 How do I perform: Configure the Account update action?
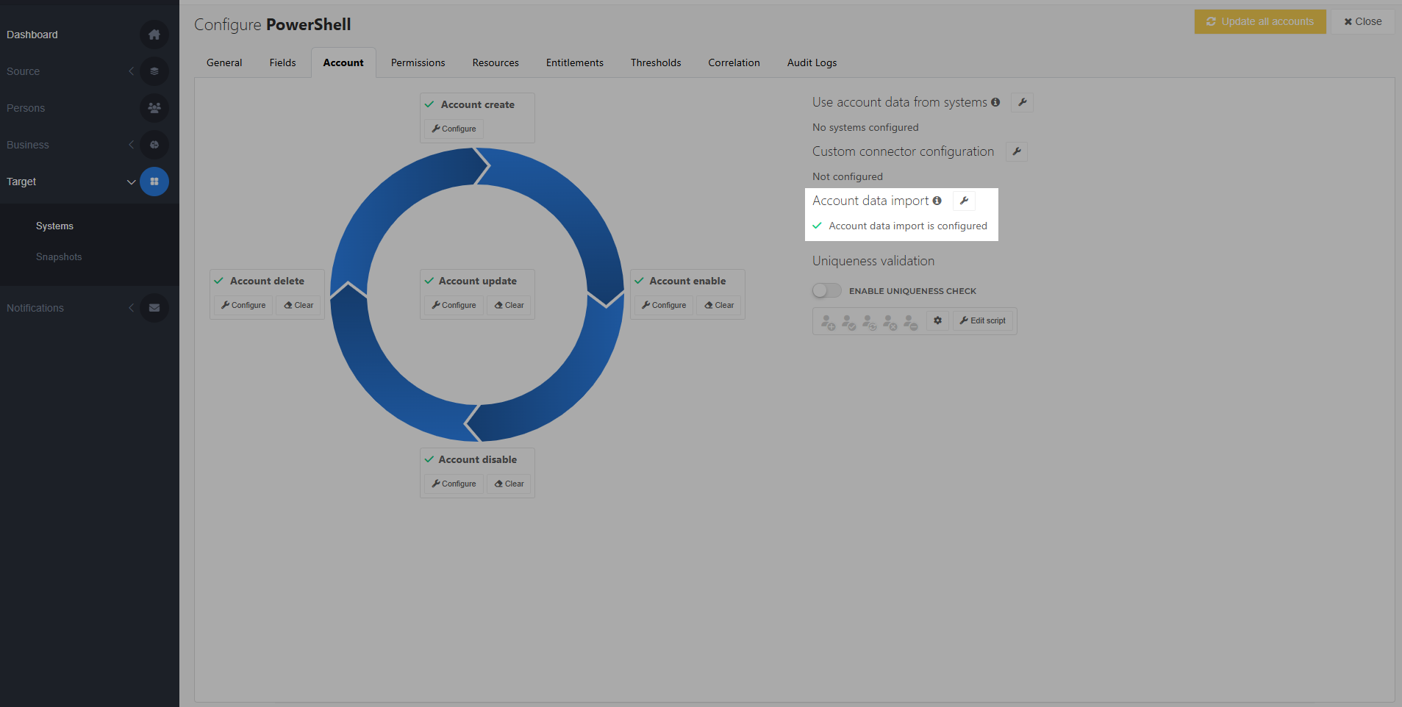[454, 305]
